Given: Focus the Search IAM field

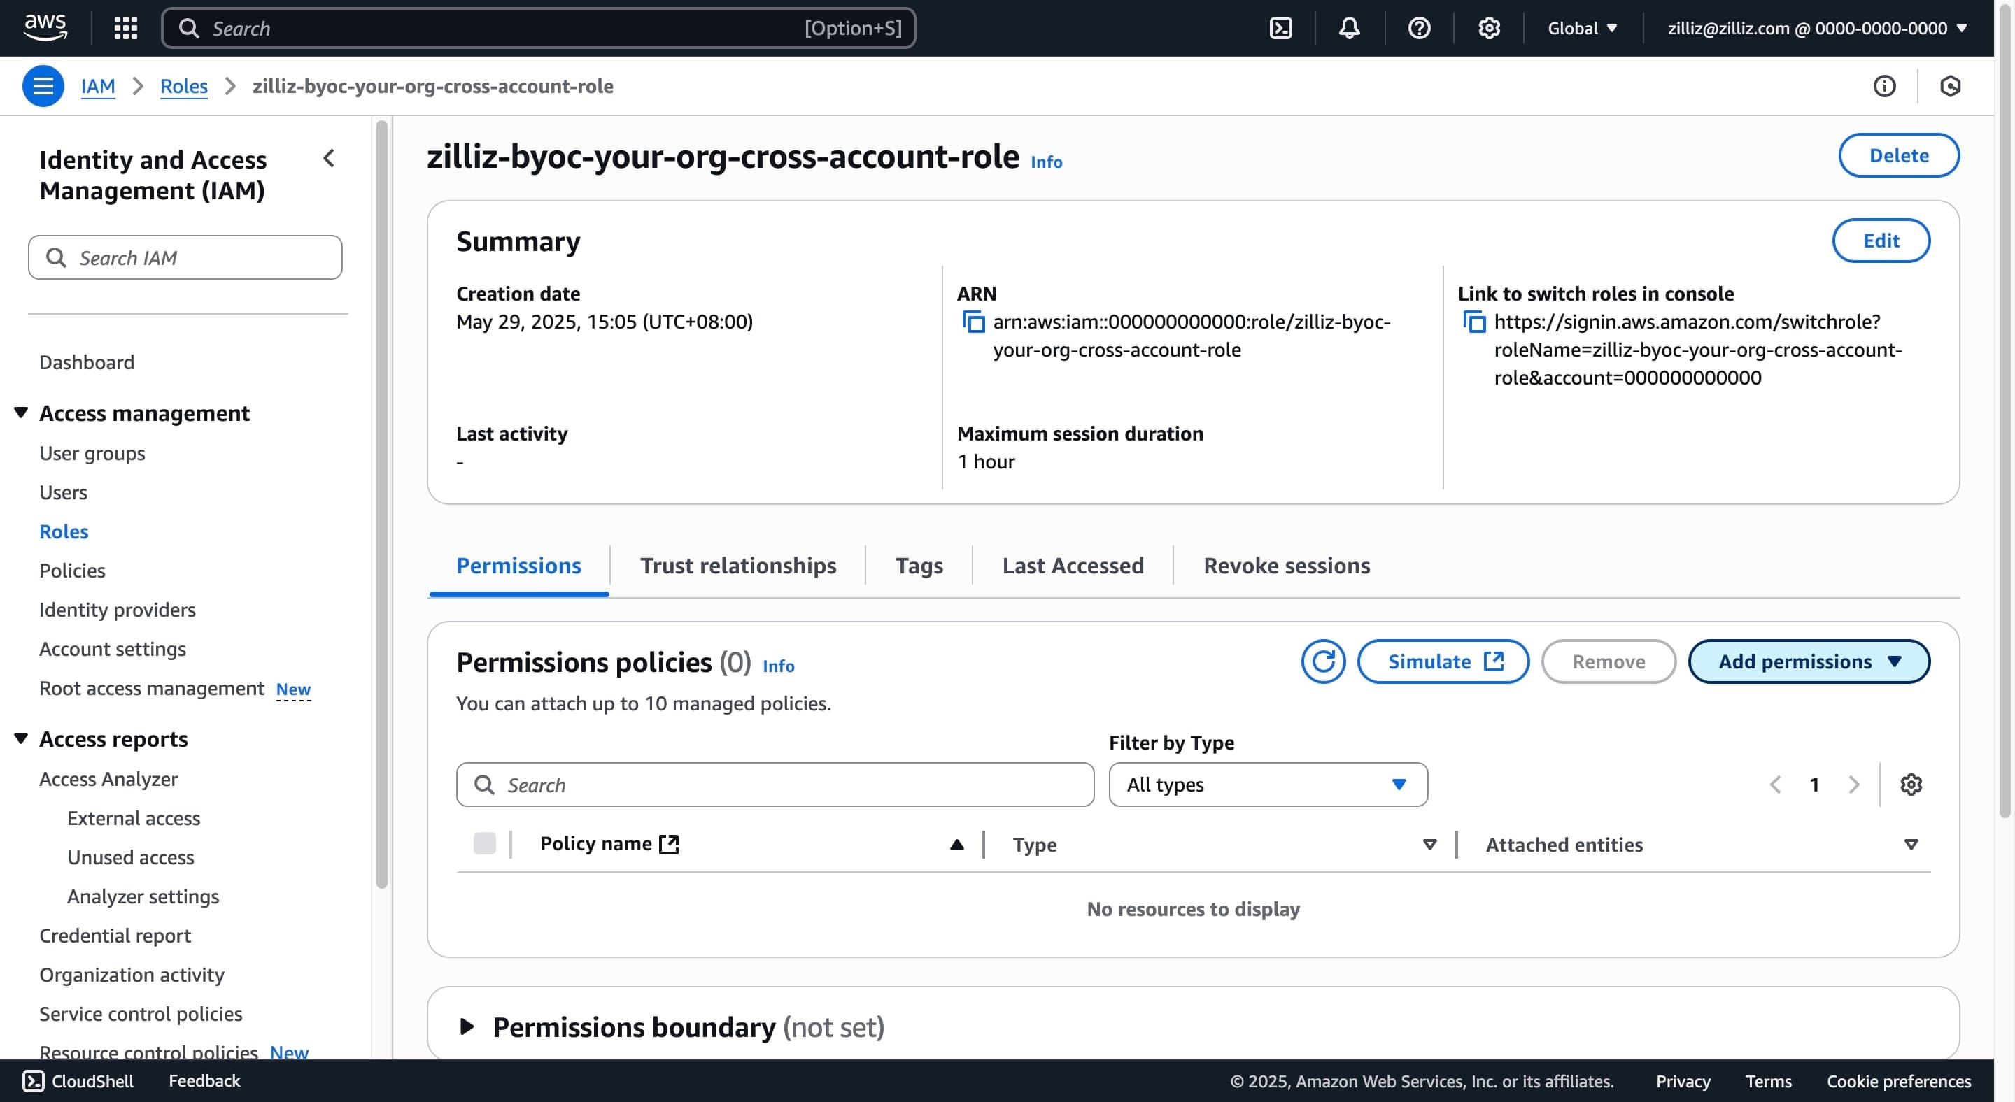Looking at the screenshot, I should click(x=185, y=257).
